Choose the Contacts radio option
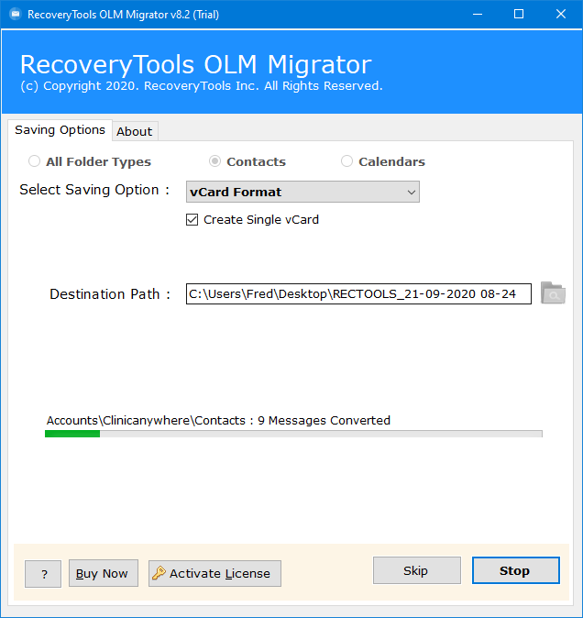Viewport: 583px width, 618px height. pos(215,161)
